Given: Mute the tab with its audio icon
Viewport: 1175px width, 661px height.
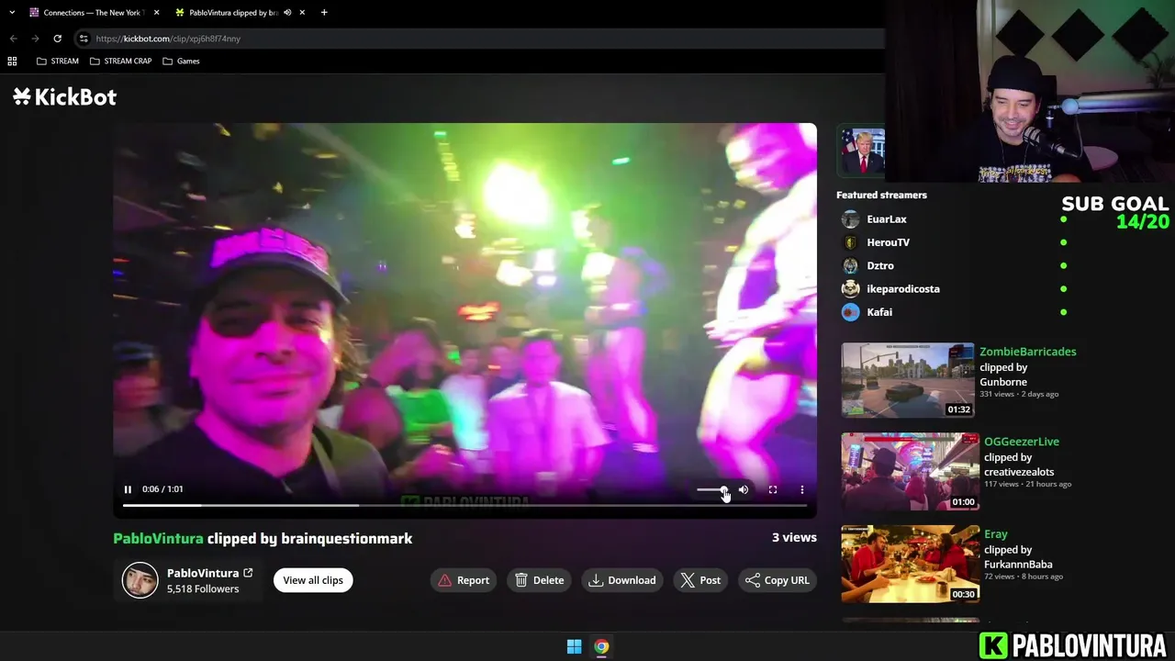Looking at the screenshot, I should pos(287,13).
